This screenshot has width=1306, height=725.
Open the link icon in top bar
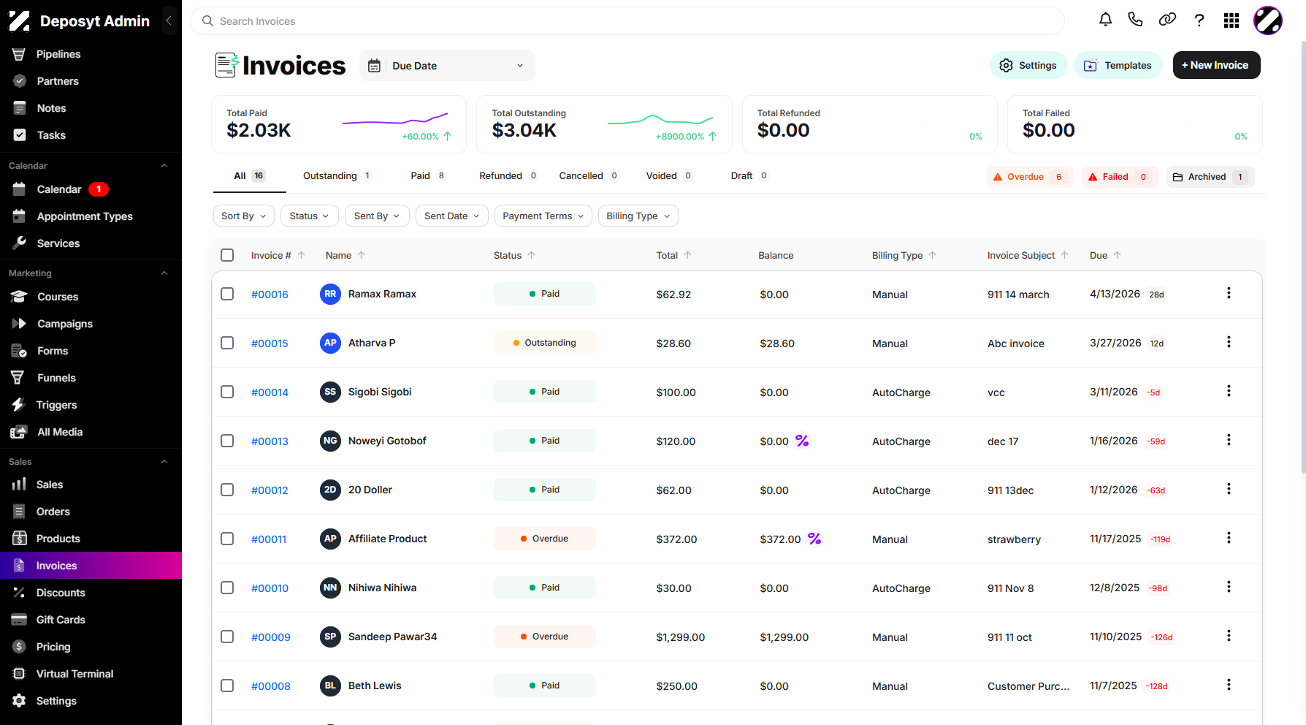[1167, 20]
